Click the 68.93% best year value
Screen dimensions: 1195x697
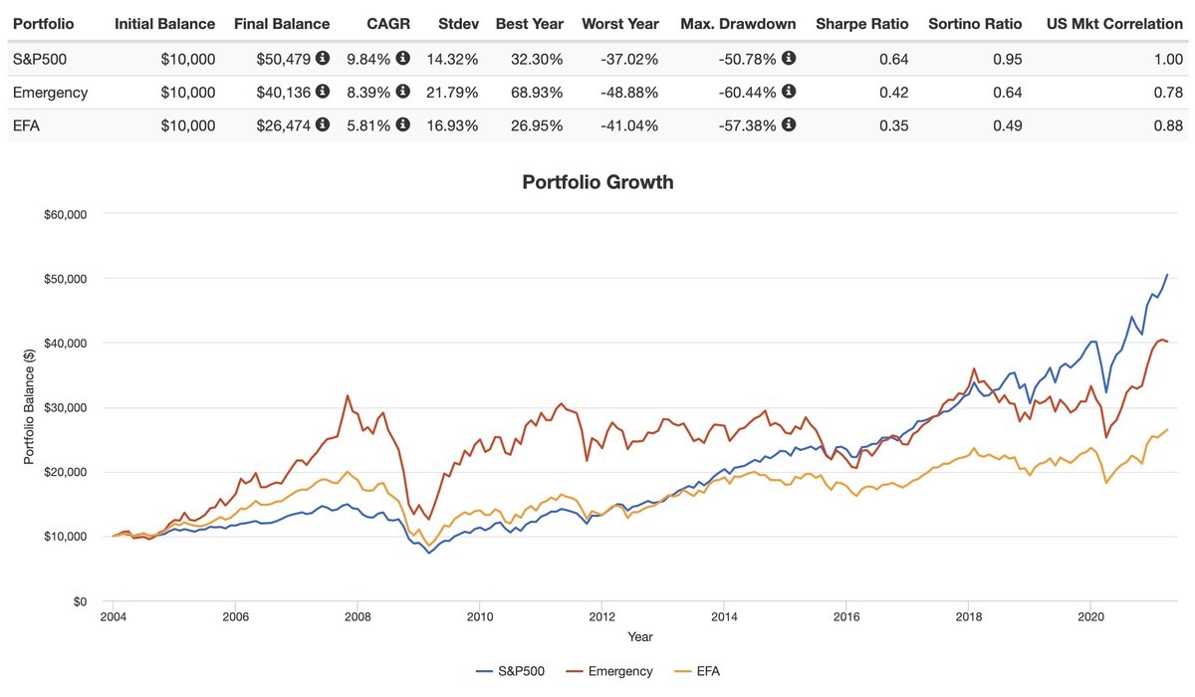click(x=537, y=93)
